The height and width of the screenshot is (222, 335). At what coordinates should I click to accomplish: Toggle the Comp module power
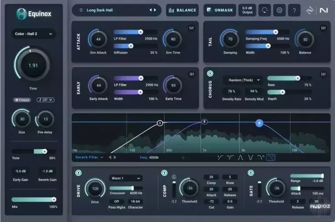164,173
